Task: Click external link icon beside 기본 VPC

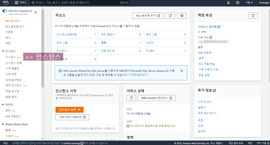Action: tap(210, 37)
